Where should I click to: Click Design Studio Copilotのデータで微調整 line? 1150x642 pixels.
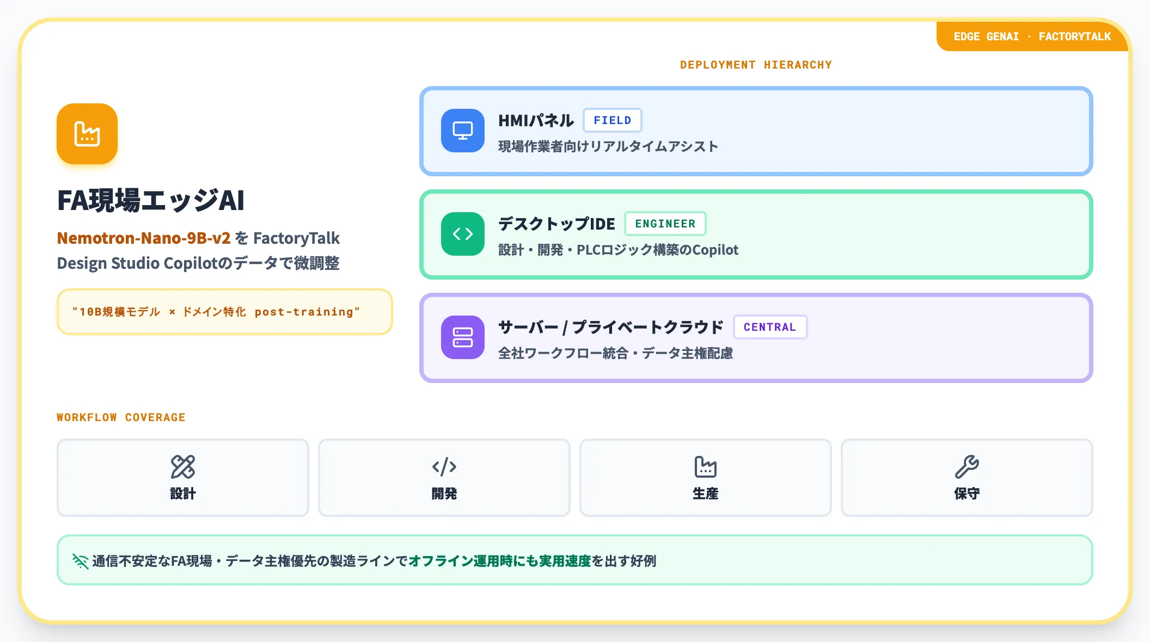[198, 263]
